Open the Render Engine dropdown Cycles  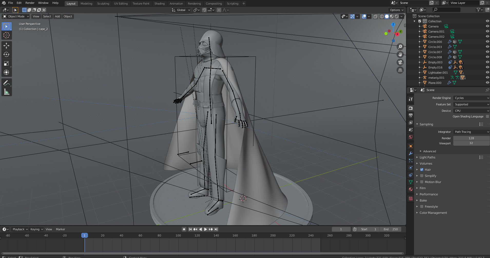(472, 98)
